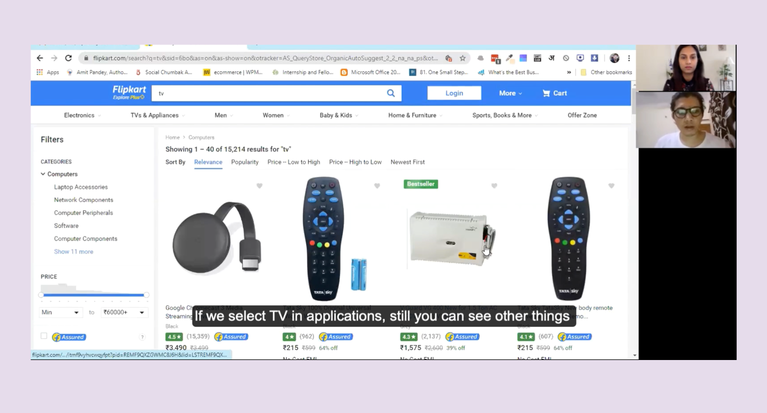Open Home & Furniture category menu
This screenshot has width=767, height=413.
pyautogui.click(x=415, y=115)
